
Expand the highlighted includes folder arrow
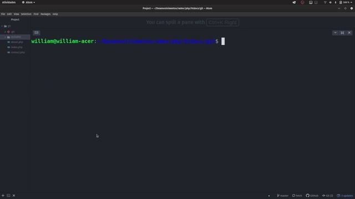coord(5,37)
